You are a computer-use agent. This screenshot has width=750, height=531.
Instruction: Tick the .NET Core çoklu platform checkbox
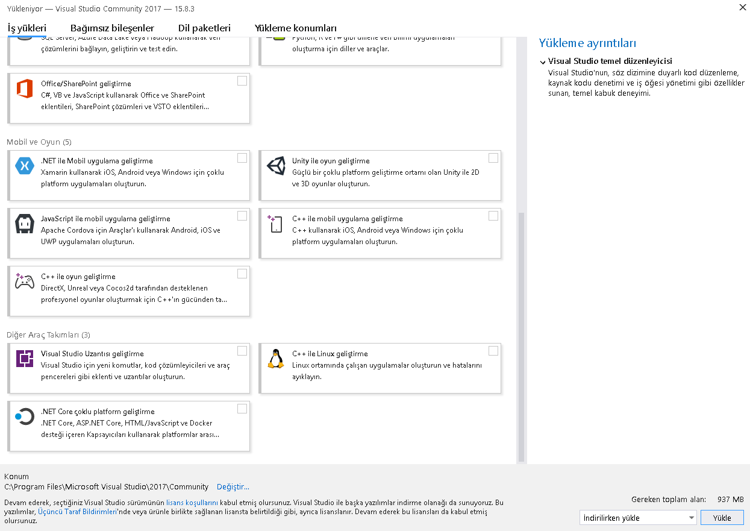tap(242, 409)
